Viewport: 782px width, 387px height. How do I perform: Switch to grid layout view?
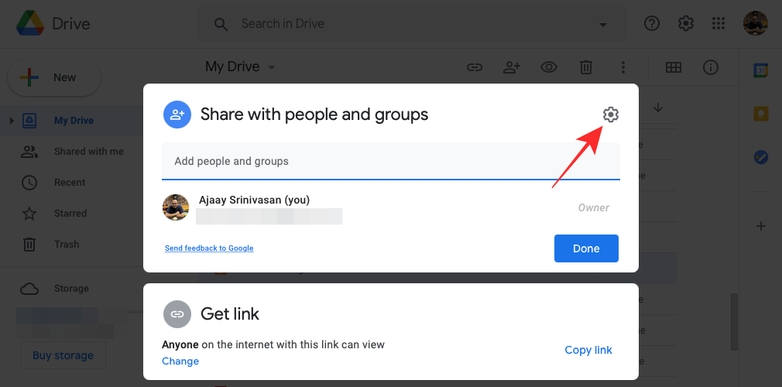tap(674, 67)
